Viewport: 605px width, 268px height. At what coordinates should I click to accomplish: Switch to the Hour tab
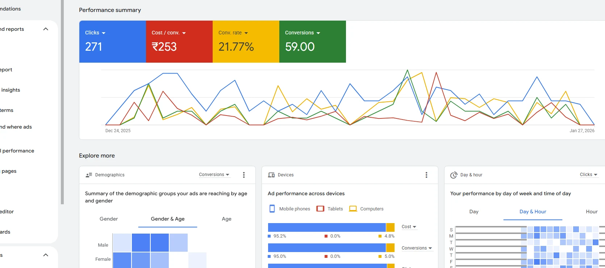[592, 212]
